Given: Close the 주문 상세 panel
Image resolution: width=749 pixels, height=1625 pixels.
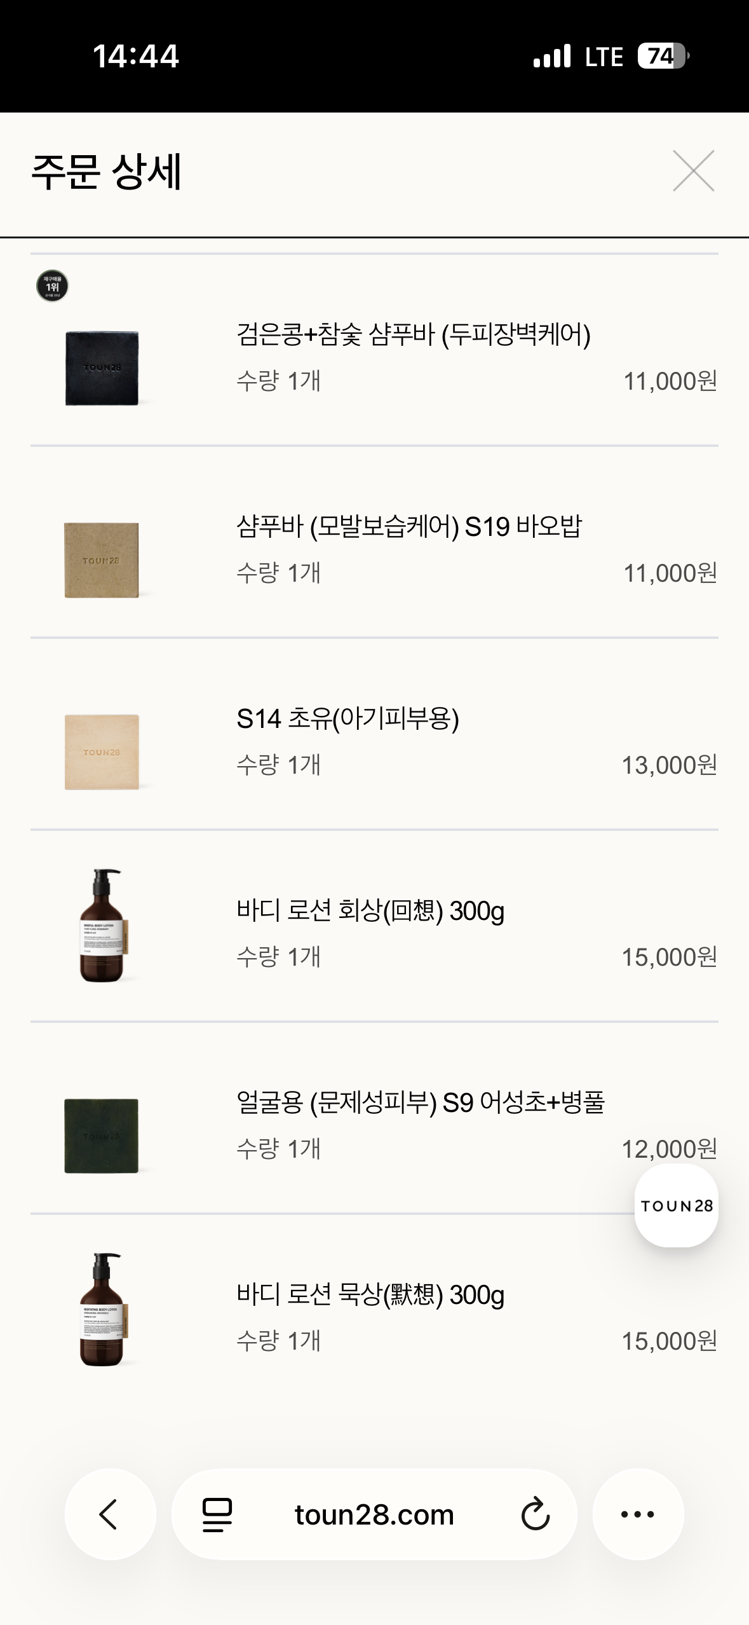Looking at the screenshot, I should 694,170.
